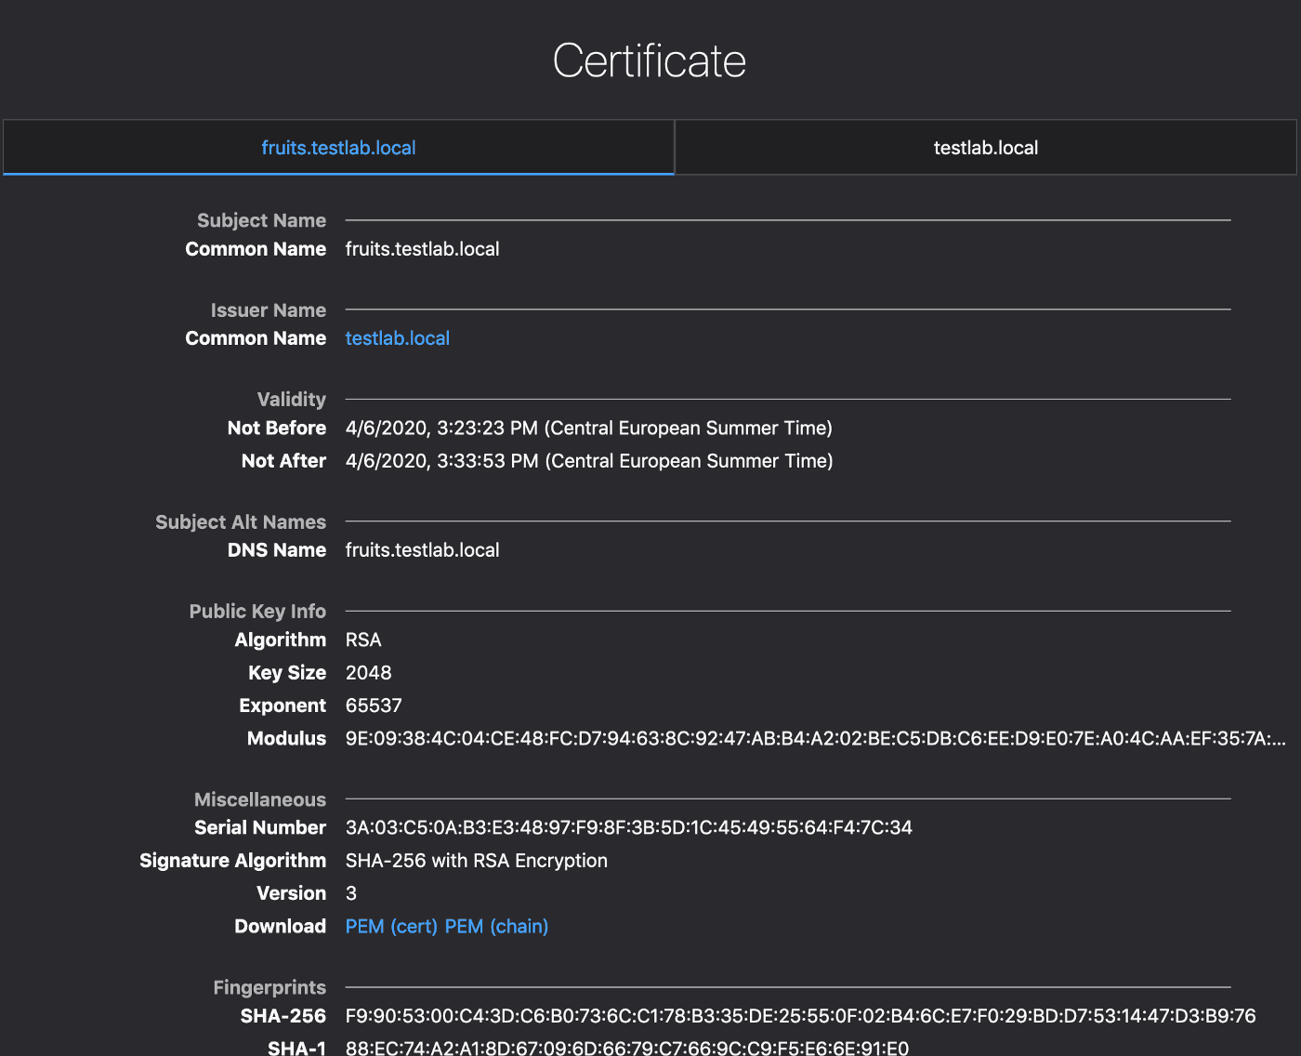Download the PEM (chain) file
Image resolution: width=1301 pixels, height=1056 pixels.
point(496,927)
